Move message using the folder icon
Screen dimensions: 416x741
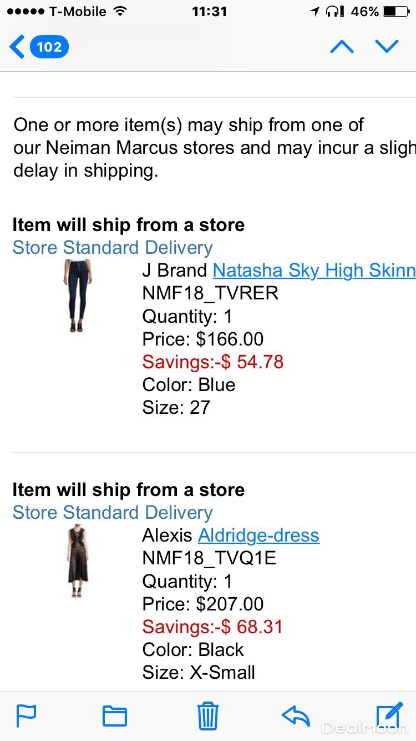tap(115, 715)
